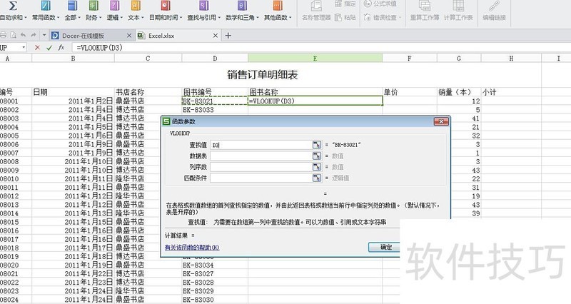Select column D header
This screenshot has height=304, width=571.
[215, 59]
